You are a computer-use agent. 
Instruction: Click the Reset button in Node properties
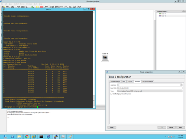coord(112,127)
